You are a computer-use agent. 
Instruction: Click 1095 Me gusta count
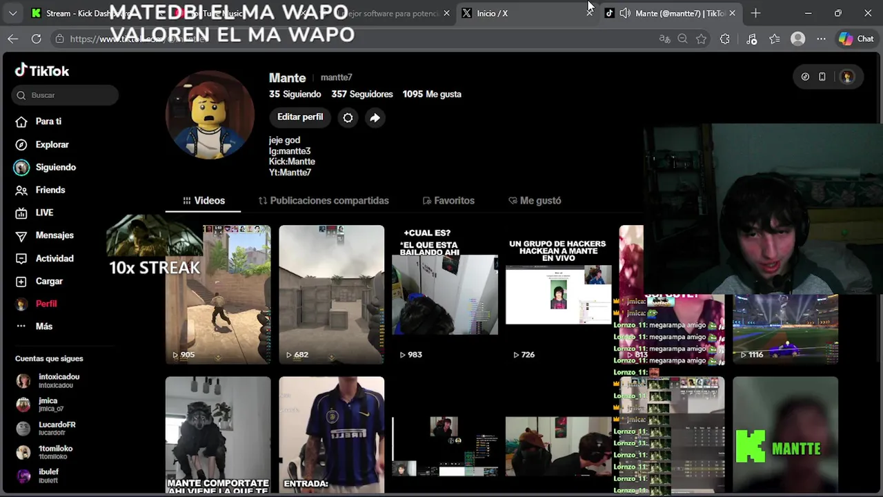pyautogui.click(x=432, y=94)
